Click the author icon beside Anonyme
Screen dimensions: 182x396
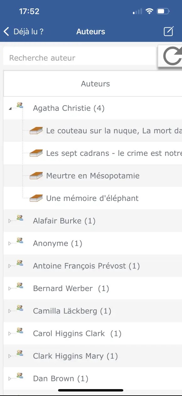[x=20, y=240]
